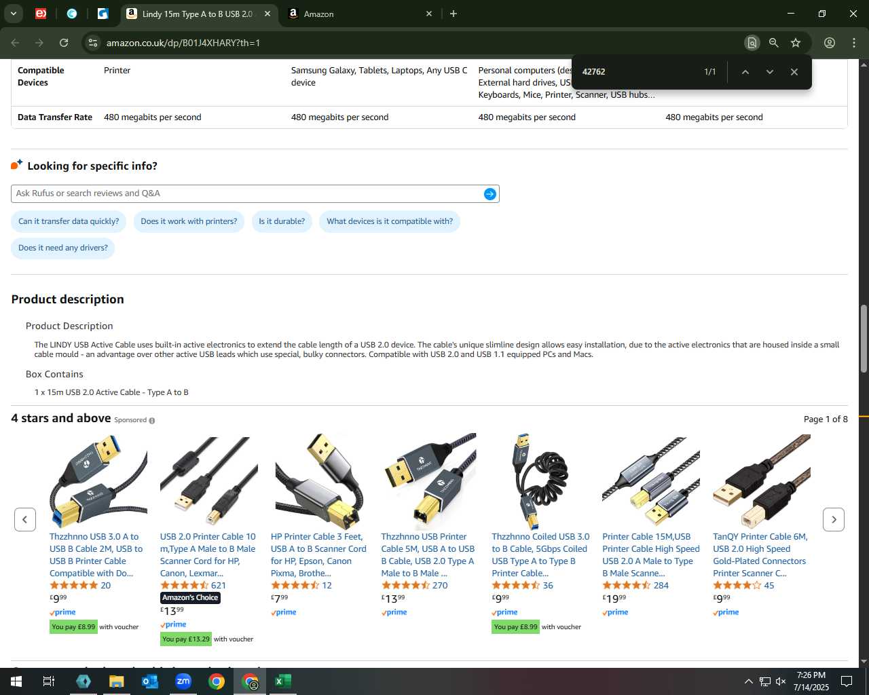
Task: Select 'Can it transfer data quickly?' suggestion
Action: (x=69, y=221)
